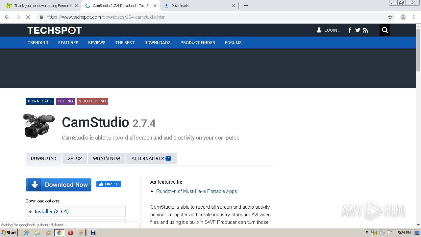This screenshot has width=421, height=237.
Task: Open the FEATURES menu
Action: pyautogui.click(x=68, y=42)
